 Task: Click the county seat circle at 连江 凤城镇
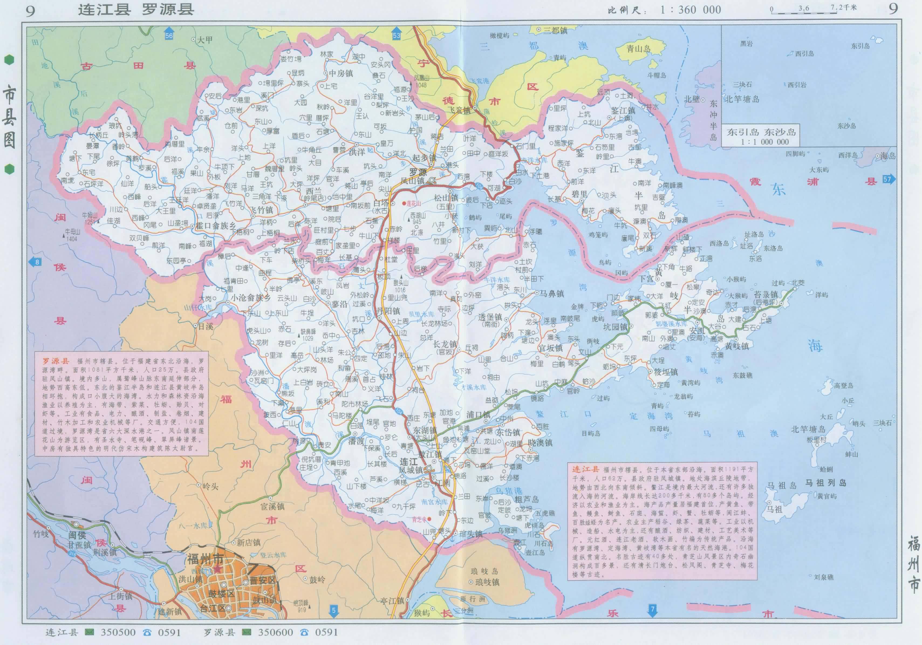click(x=429, y=469)
